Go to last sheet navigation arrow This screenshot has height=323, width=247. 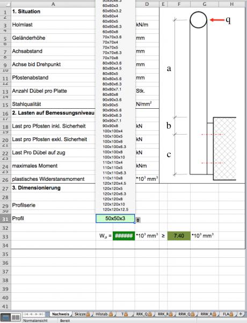coord(41,314)
